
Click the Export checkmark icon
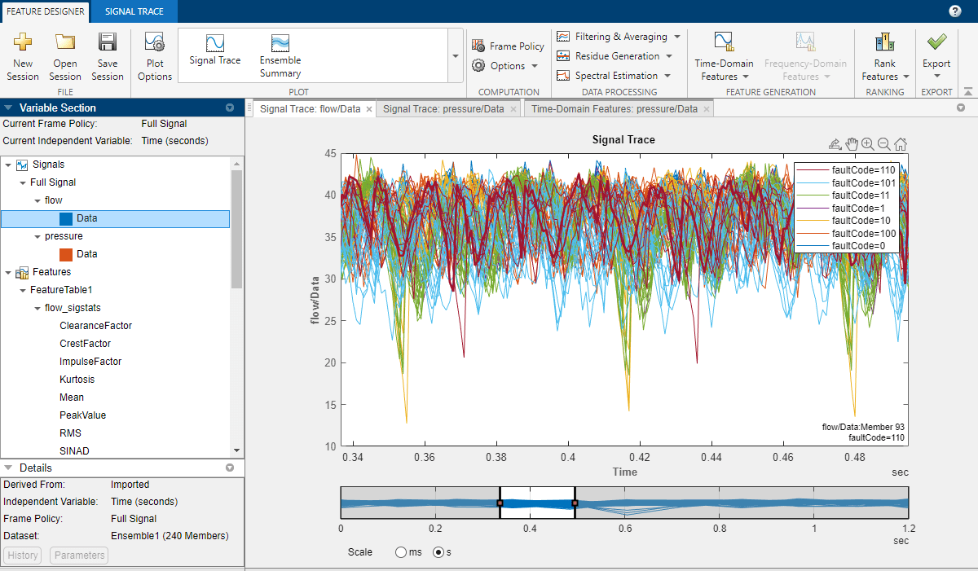point(936,42)
